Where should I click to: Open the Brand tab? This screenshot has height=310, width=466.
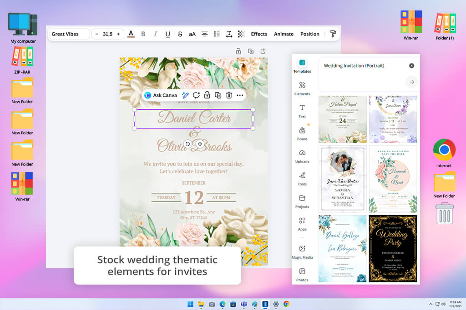(302, 133)
